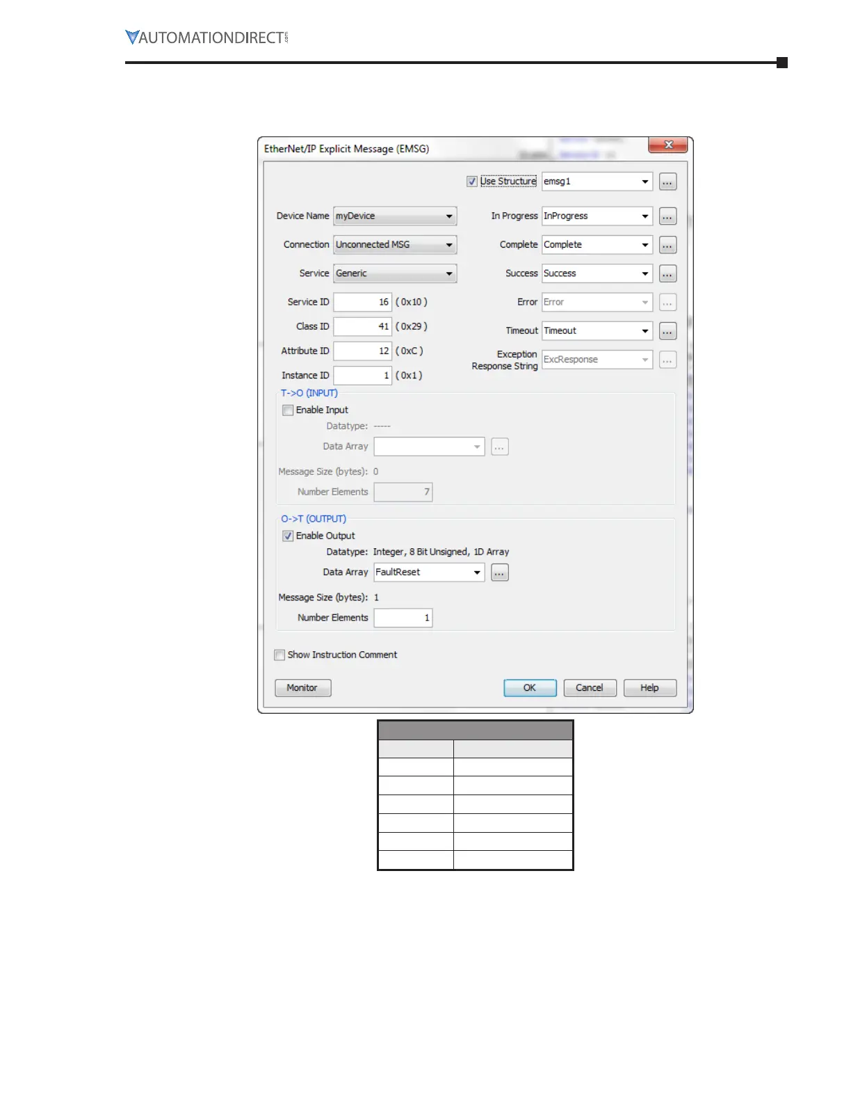Viewport: 851px width, 1102px height.
Task: Click the Cancel button
Action: click(x=590, y=688)
